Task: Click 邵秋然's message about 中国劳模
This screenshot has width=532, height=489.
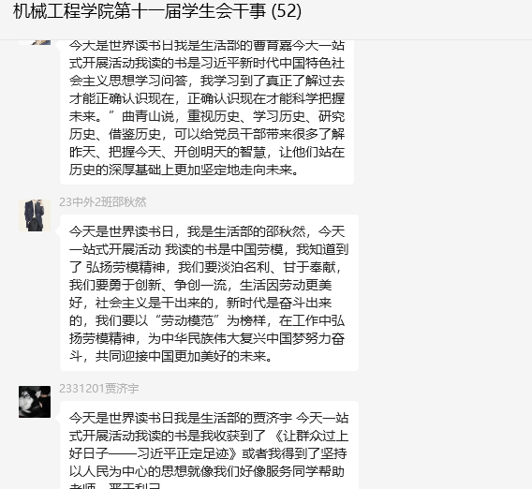Action: click(x=209, y=293)
